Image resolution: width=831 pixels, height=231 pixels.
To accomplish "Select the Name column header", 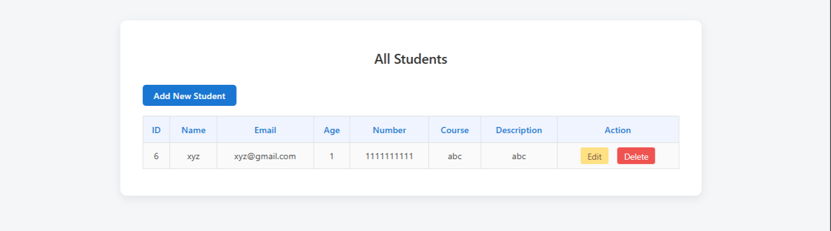I will point(193,130).
